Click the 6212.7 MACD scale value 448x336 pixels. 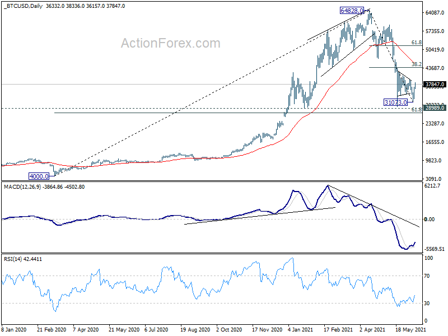tap(432, 186)
